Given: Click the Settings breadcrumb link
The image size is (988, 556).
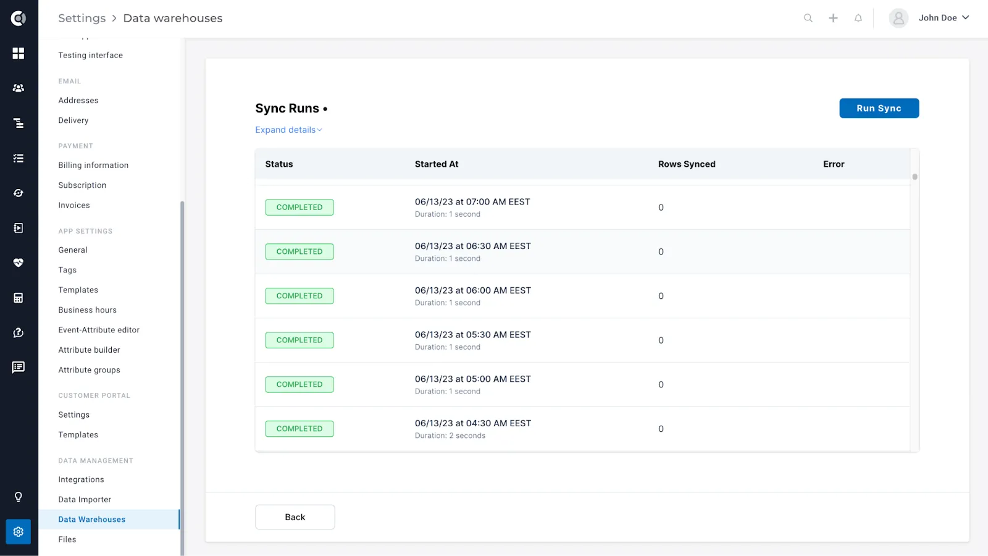Looking at the screenshot, I should 82,19.
